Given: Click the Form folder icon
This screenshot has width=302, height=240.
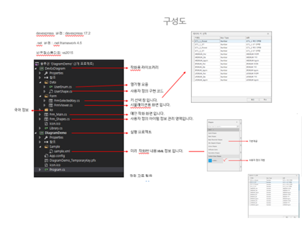Looking at the screenshot, I should (x=46, y=96).
